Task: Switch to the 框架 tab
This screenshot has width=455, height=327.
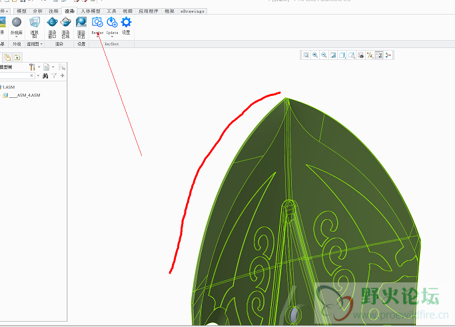Action: [169, 11]
